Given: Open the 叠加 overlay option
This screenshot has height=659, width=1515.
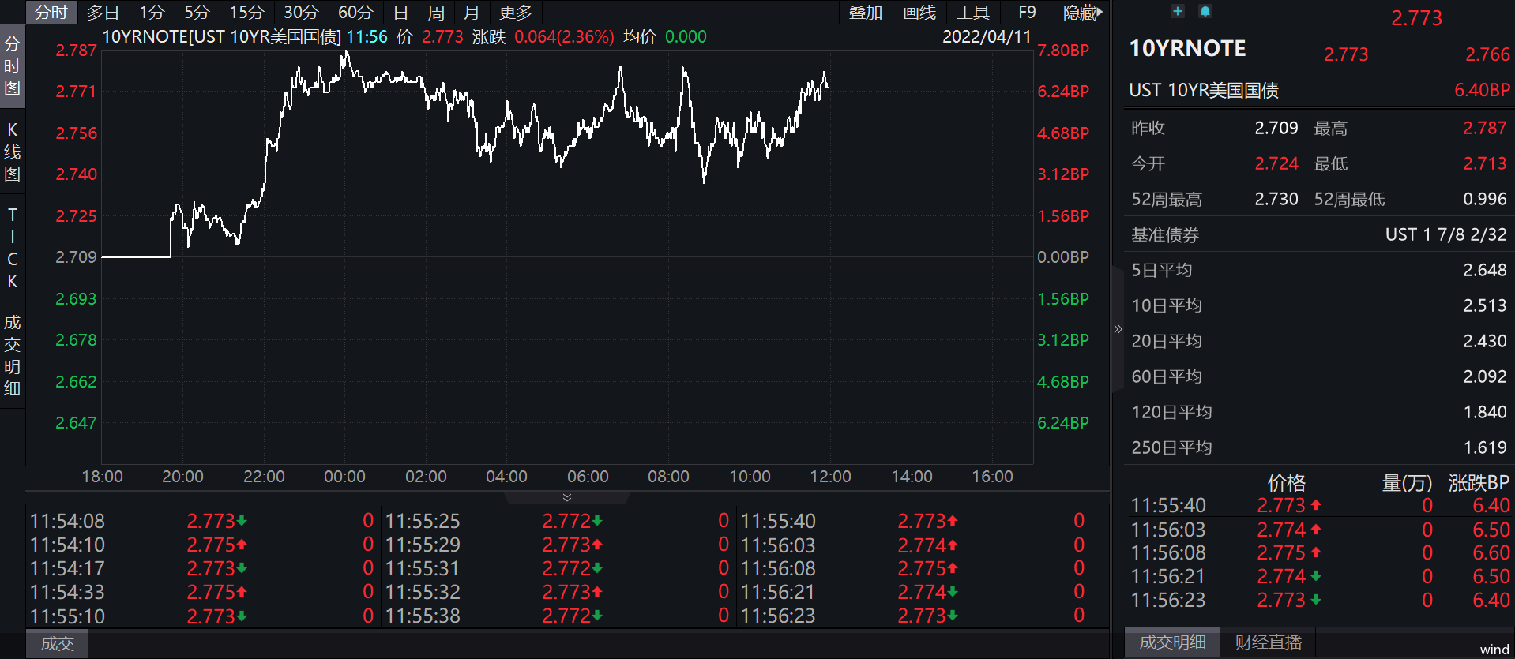Looking at the screenshot, I should point(865,13).
